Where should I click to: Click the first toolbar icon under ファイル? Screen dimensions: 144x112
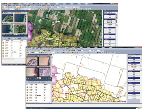(x=27, y=51)
